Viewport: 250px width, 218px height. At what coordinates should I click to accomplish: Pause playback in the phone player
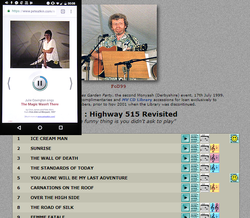point(40,83)
